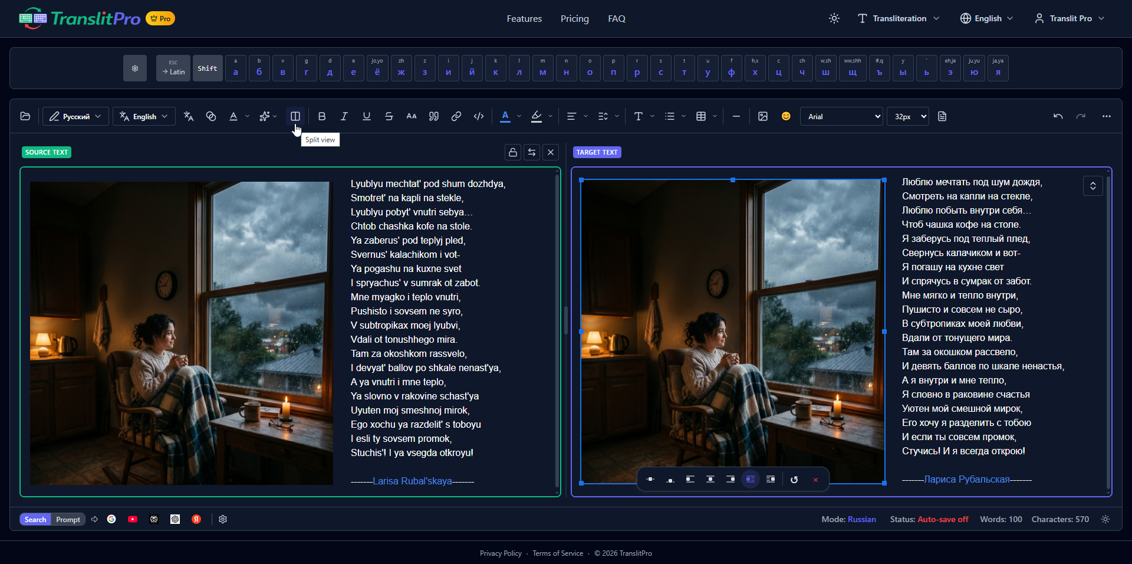The height and width of the screenshot is (564, 1132).
Task: Insert an image from the toolbar
Action: [x=763, y=116]
